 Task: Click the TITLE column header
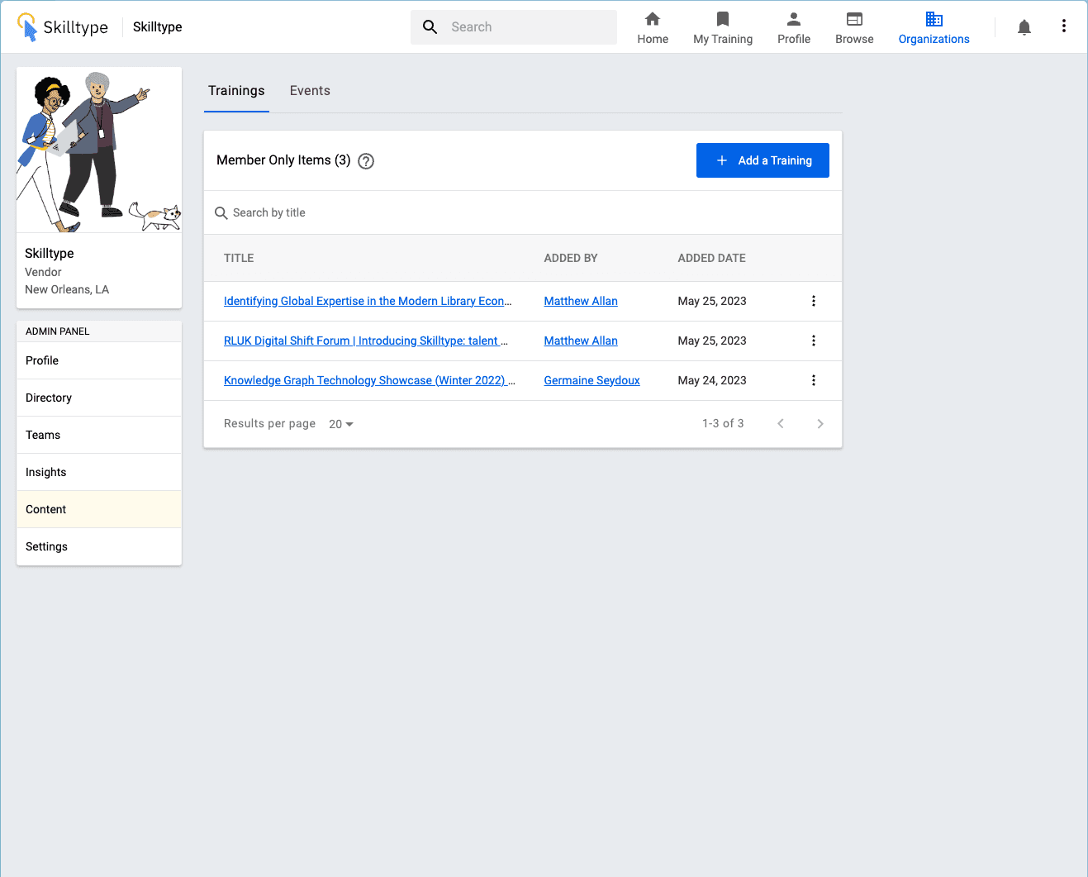point(239,258)
